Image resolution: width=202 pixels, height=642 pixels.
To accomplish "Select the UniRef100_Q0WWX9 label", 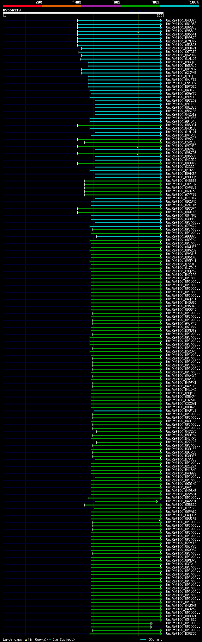I will [181, 163].
